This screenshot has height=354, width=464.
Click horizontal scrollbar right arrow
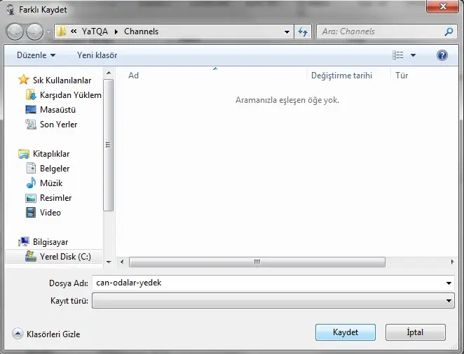(452, 262)
